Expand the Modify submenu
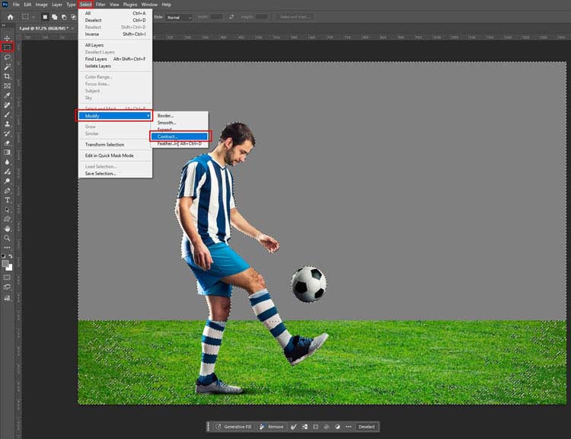Screen dimensions: 571x439 point(113,115)
